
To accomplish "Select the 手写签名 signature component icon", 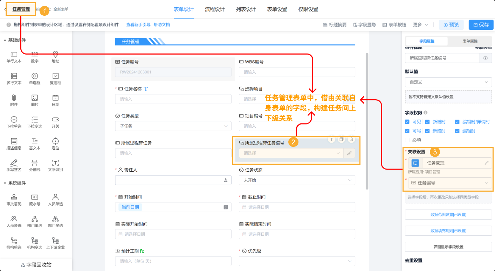I will [x=13, y=165].
